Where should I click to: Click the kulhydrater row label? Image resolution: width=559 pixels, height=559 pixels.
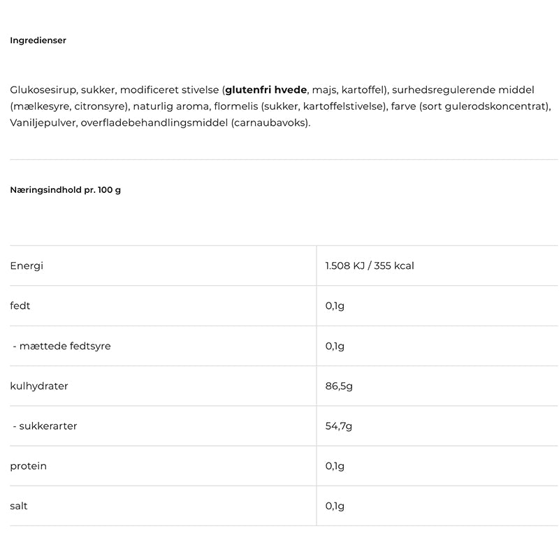coord(39,386)
